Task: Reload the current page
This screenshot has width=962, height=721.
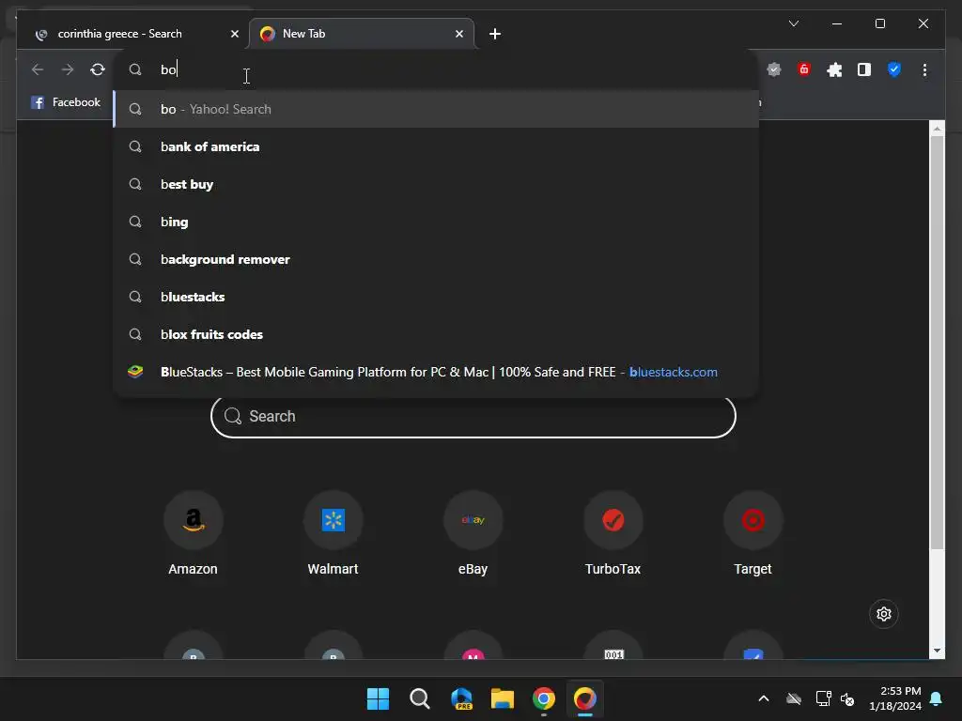Action: click(98, 69)
